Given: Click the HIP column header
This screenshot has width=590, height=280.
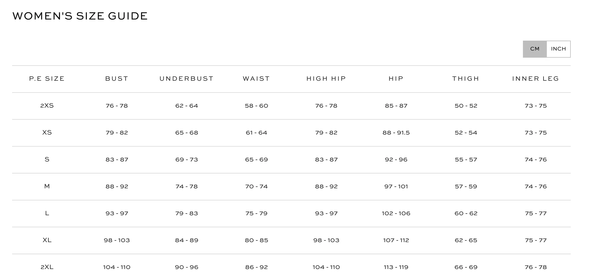Looking at the screenshot, I should (x=396, y=79).
